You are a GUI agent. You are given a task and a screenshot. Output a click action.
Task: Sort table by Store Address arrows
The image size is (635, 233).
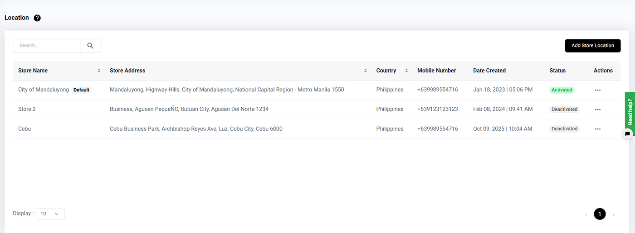(x=366, y=71)
